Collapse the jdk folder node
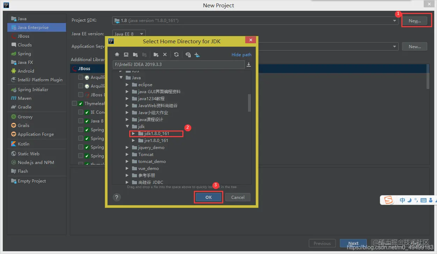This screenshot has height=254, width=437. tap(128, 127)
